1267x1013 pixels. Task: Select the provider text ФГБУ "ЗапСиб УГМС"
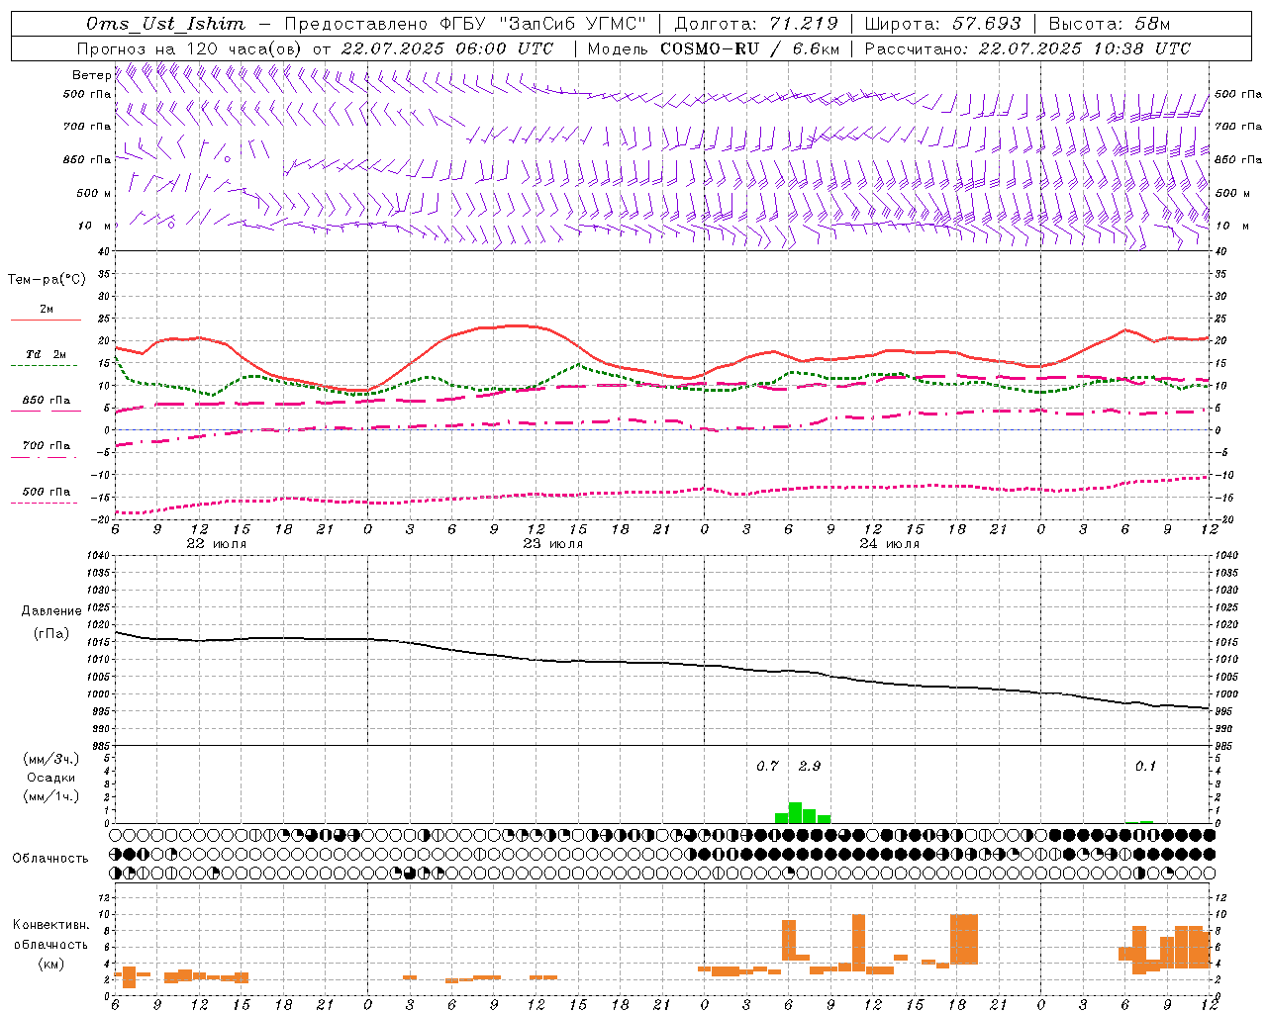point(542,24)
